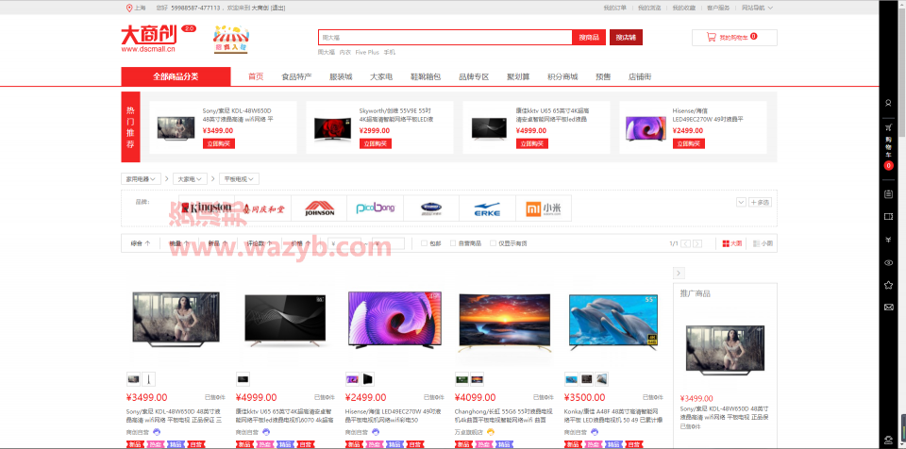
Task: Sort results by 销量
Action: click(178, 243)
